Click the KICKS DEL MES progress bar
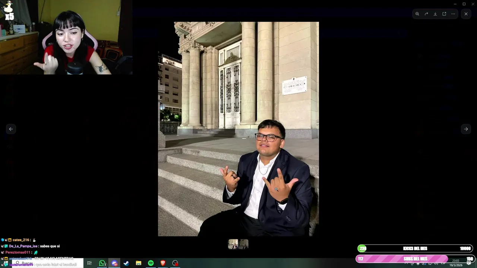Screen dimensions: 477x268 (x=415, y=249)
